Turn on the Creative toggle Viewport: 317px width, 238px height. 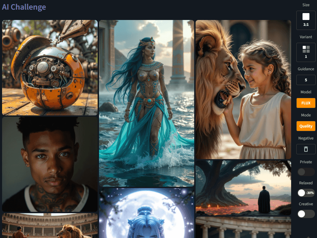(306, 214)
